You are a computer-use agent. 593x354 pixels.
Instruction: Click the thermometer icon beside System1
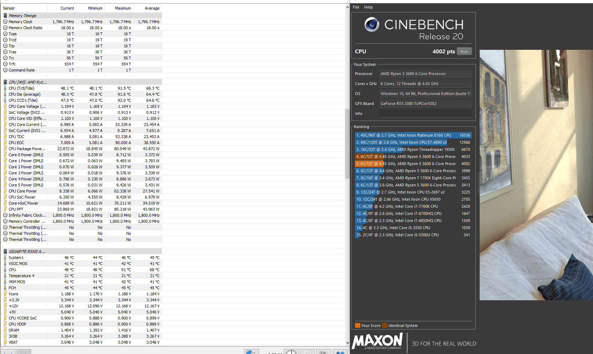click(5, 258)
